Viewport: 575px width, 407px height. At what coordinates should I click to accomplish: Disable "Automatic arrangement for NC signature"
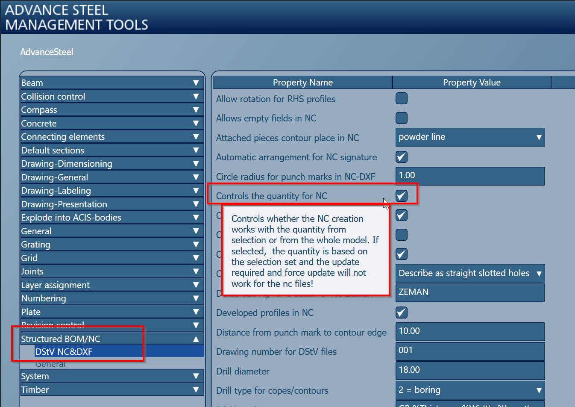(401, 156)
